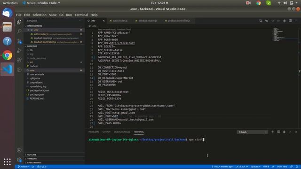Click the master branch indicator in status bar
301x169 pixels.
click(x=23, y=167)
